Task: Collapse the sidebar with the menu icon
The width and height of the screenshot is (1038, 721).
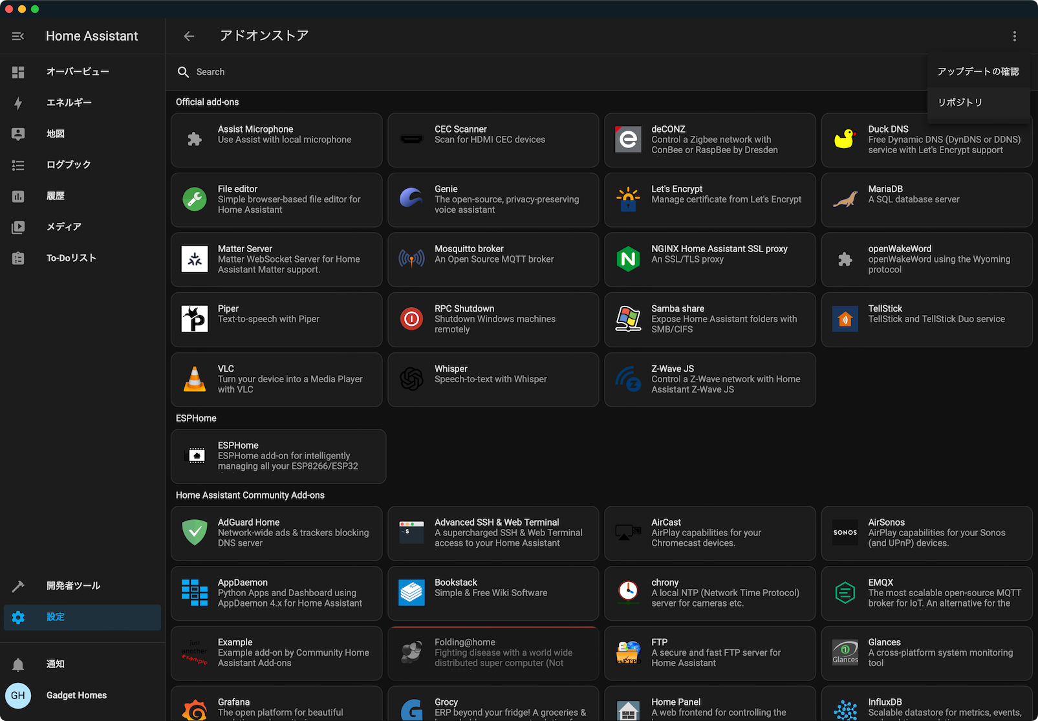Action: click(18, 36)
